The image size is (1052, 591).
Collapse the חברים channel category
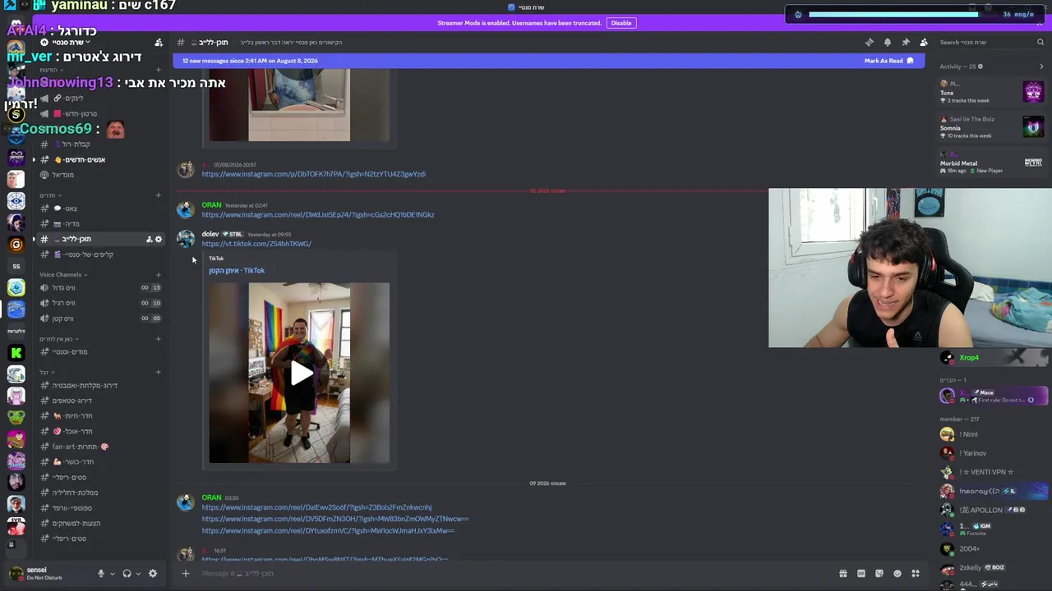[x=48, y=195]
